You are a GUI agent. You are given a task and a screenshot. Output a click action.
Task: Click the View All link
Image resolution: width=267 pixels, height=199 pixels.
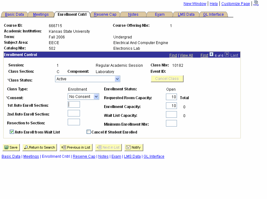pos(186,55)
